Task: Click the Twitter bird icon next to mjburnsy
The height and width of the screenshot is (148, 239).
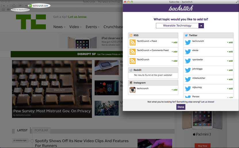Action: (x=188, y=88)
